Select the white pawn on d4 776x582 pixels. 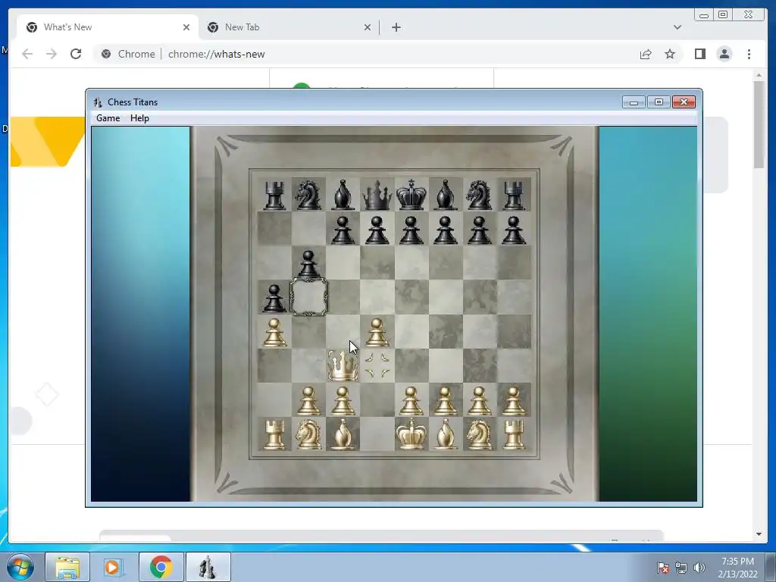377,333
